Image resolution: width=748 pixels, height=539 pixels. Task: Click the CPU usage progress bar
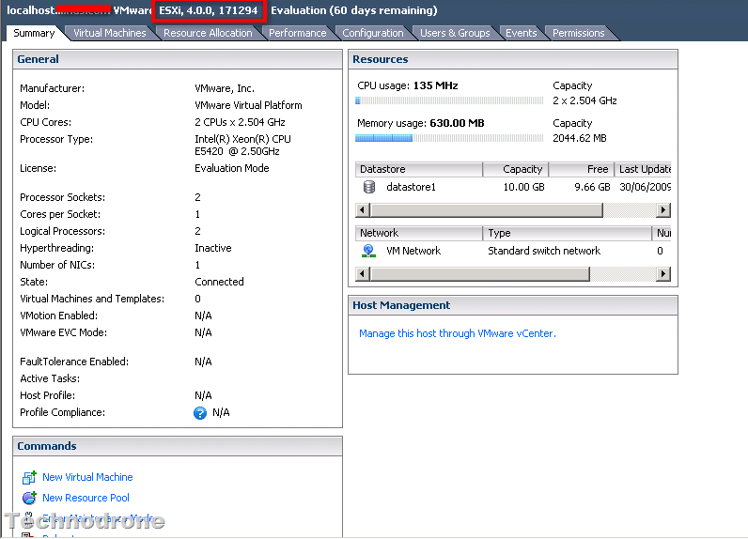click(x=449, y=100)
